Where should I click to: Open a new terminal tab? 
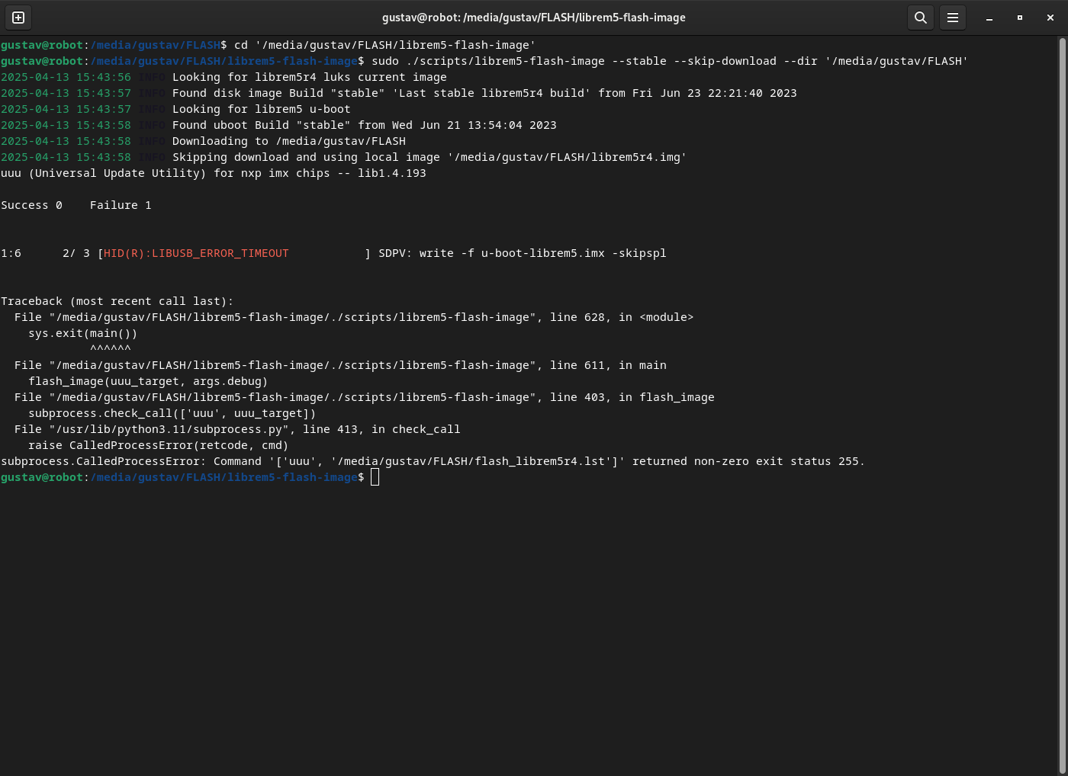point(18,18)
